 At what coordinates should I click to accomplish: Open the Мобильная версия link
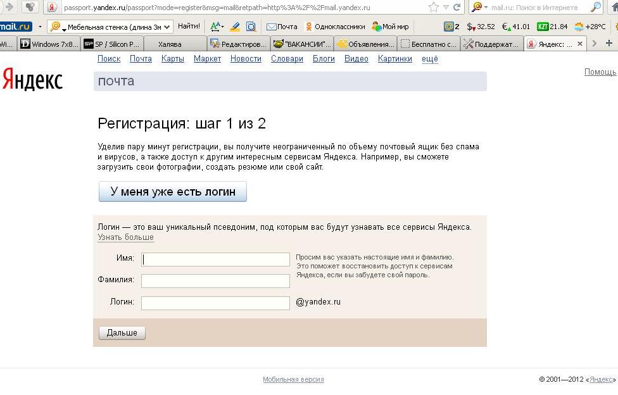293,379
